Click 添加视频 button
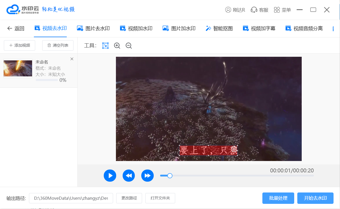This screenshot has height=209, width=340. [20, 45]
